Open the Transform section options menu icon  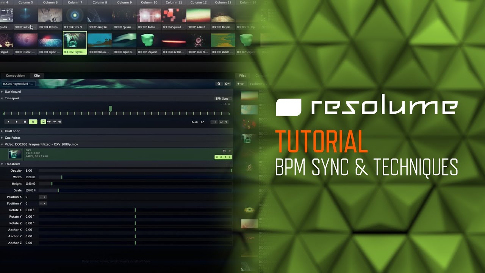tap(228, 164)
